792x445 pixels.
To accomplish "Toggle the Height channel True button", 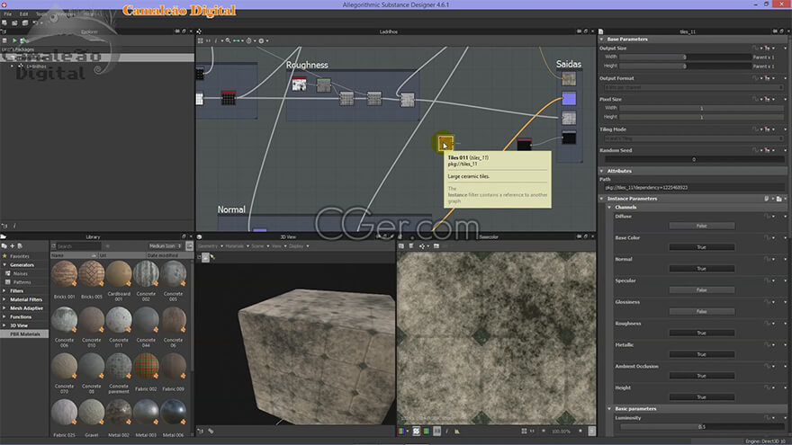I will click(x=702, y=397).
